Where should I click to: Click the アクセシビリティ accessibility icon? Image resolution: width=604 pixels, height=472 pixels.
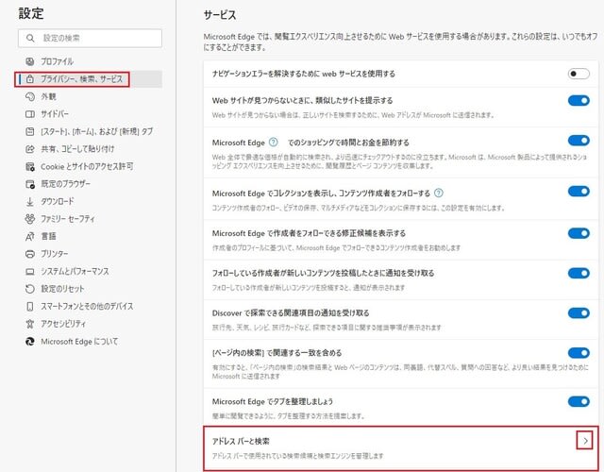coord(29,324)
